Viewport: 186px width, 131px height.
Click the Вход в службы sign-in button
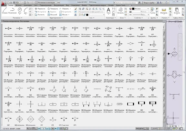(x=148, y=3)
